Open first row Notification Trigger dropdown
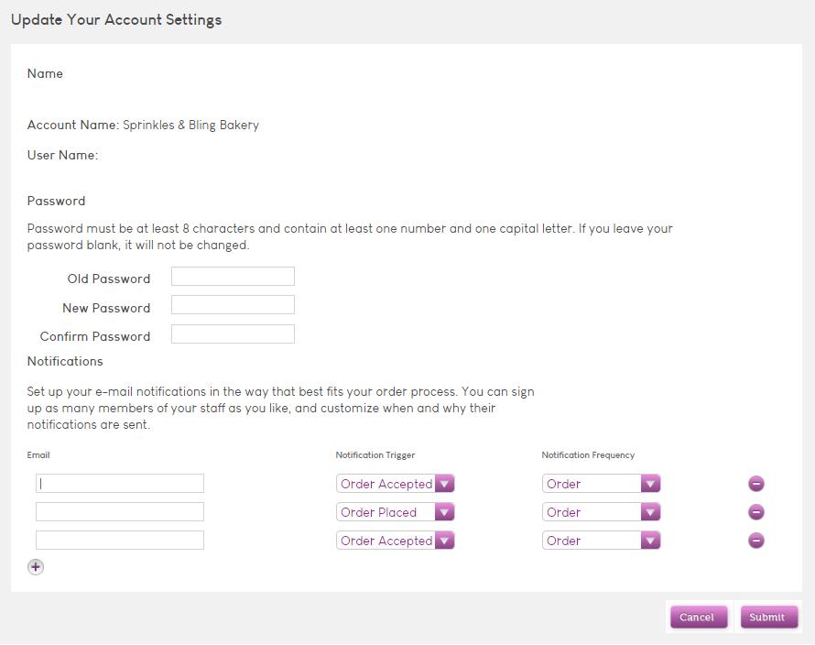 point(395,484)
